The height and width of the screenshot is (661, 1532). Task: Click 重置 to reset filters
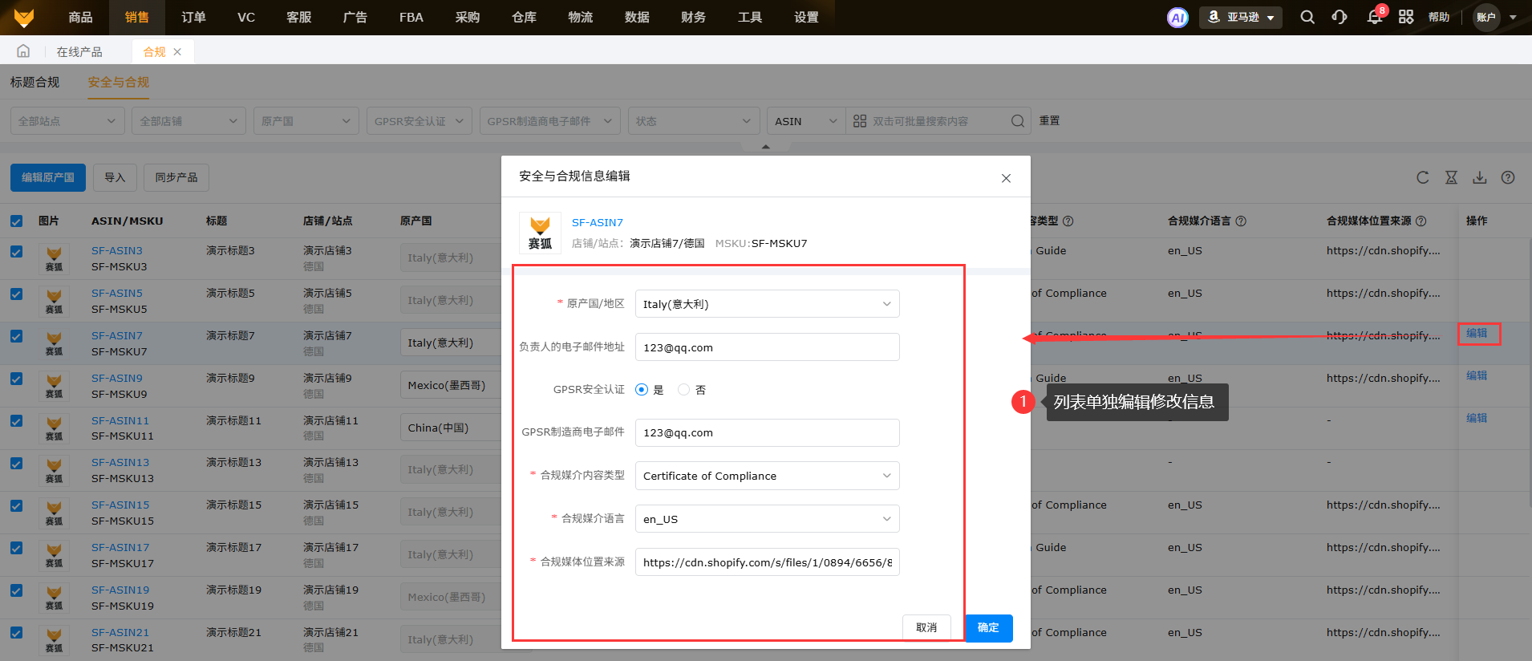[1049, 121]
